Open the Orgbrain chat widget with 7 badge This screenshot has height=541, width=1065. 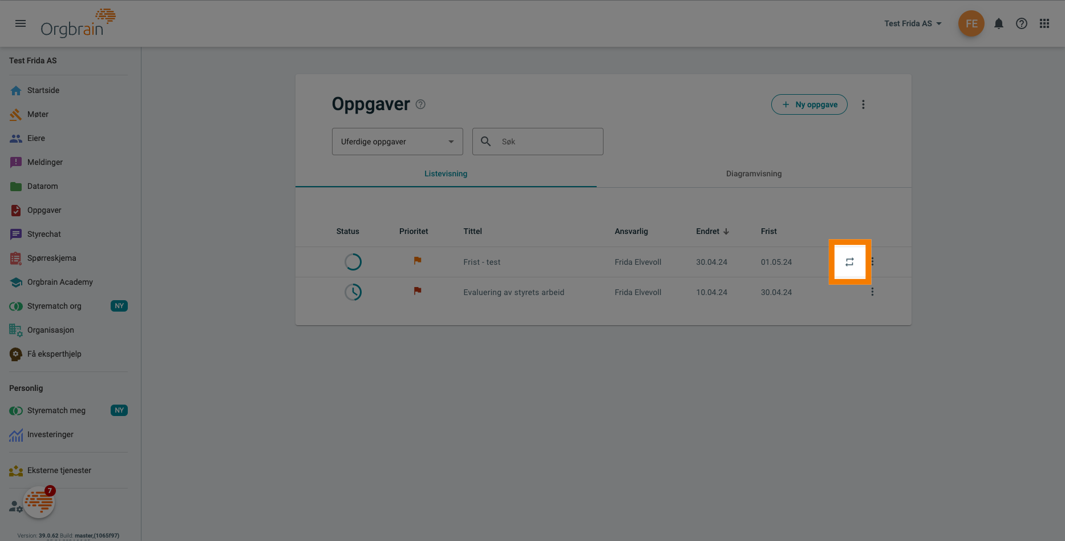[39, 502]
